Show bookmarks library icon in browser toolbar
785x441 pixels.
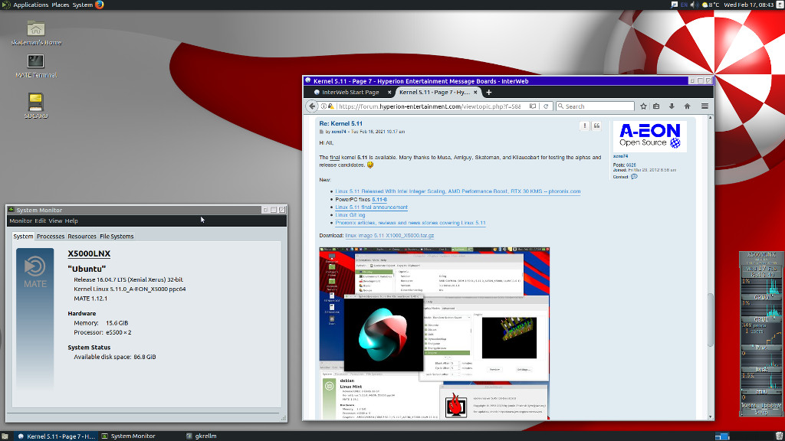coord(656,106)
